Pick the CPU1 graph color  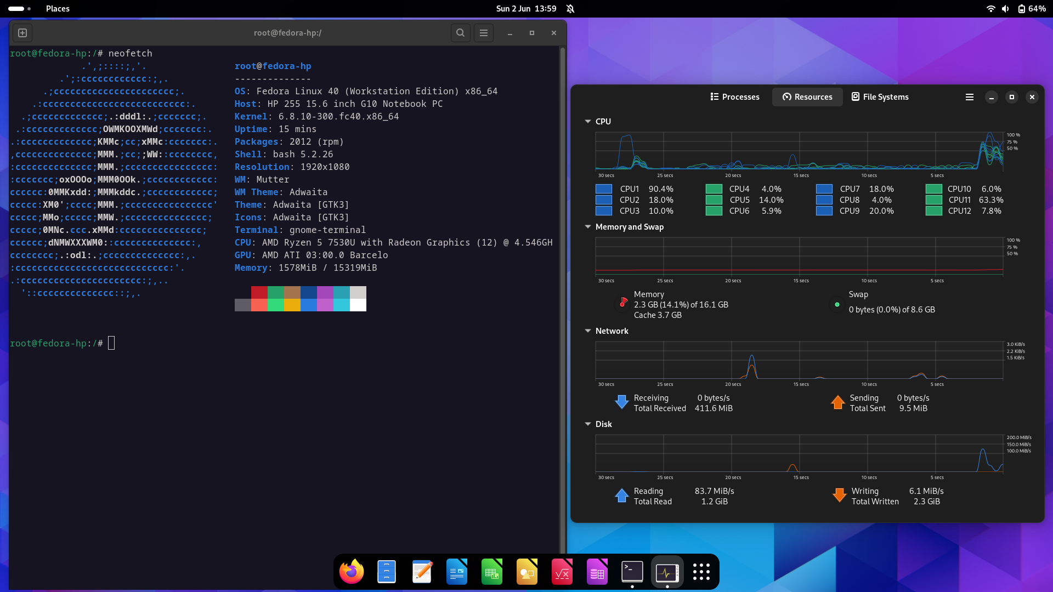tap(604, 189)
